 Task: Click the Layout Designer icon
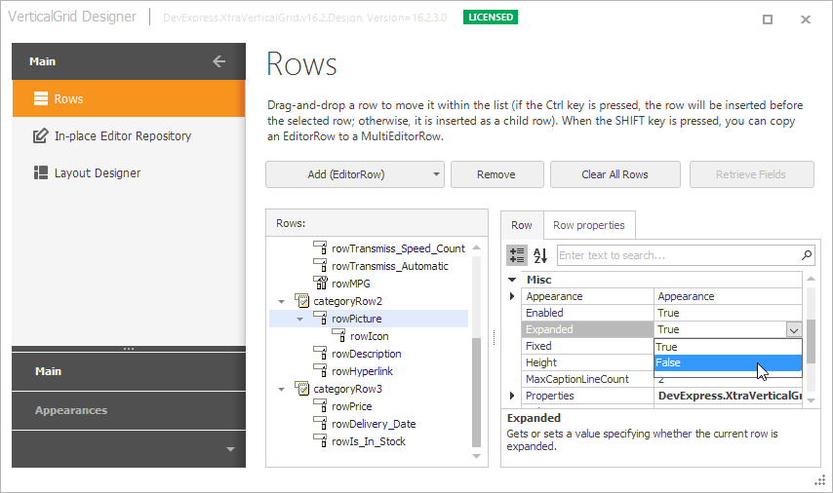point(41,173)
